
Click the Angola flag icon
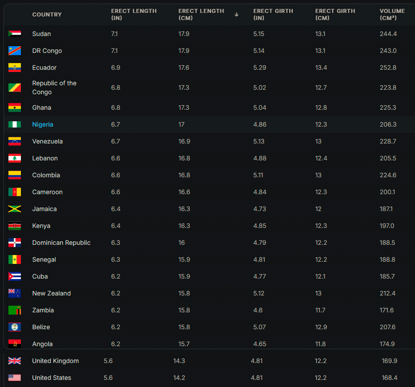point(15,344)
